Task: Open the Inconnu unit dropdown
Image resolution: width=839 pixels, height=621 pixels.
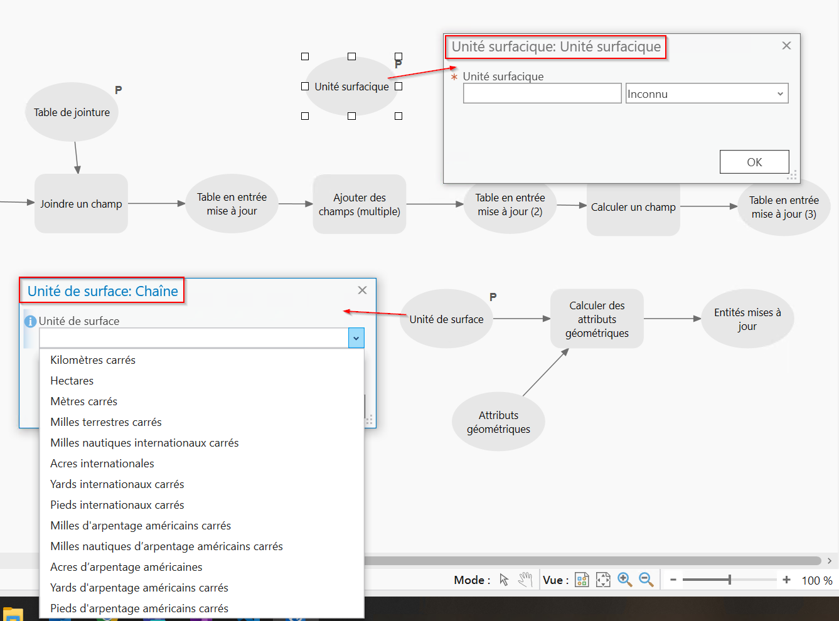Action: 707,93
